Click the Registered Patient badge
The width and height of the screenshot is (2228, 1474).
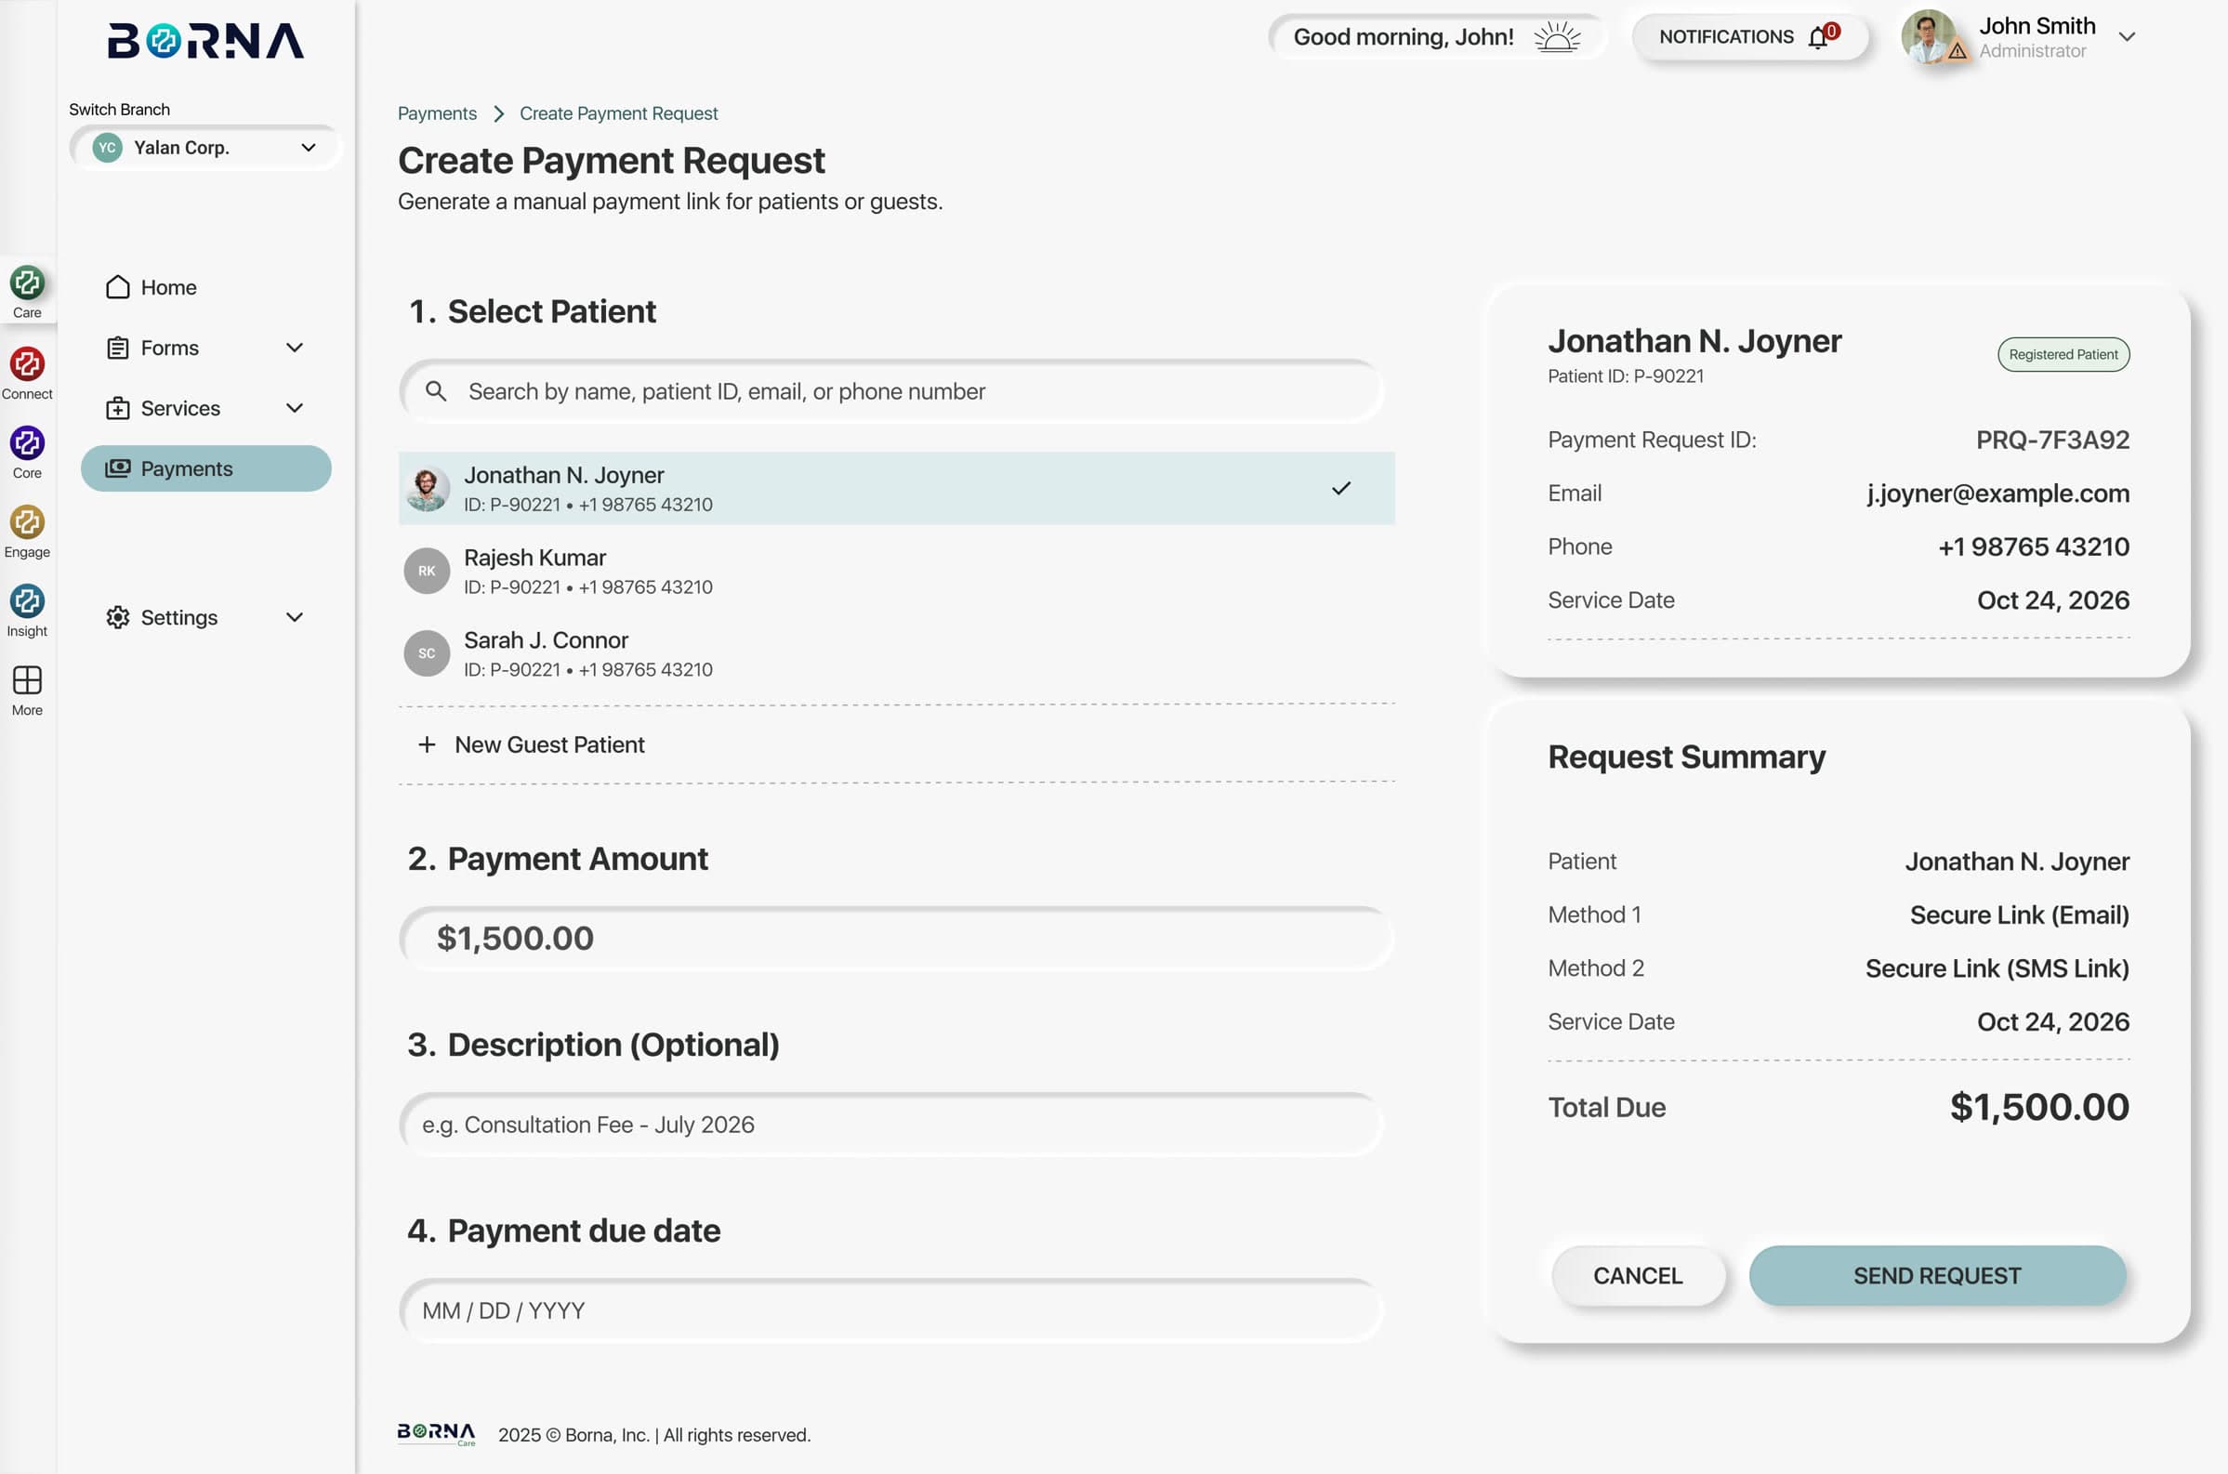tap(2063, 354)
